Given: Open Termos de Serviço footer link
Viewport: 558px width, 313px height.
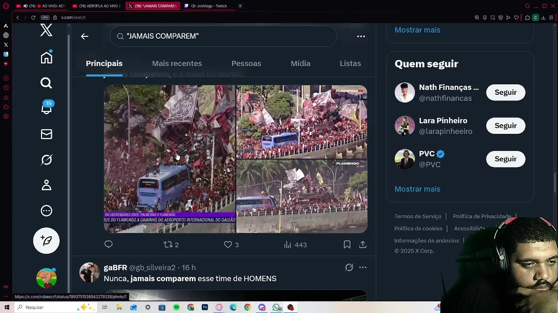Looking at the screenshot, I should [418, 216].
